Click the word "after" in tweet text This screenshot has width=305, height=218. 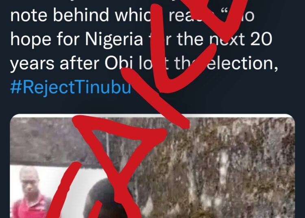coord(79,63)
